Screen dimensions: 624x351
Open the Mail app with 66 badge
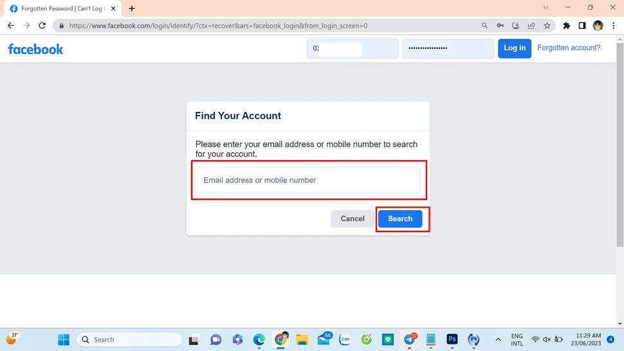324,339
